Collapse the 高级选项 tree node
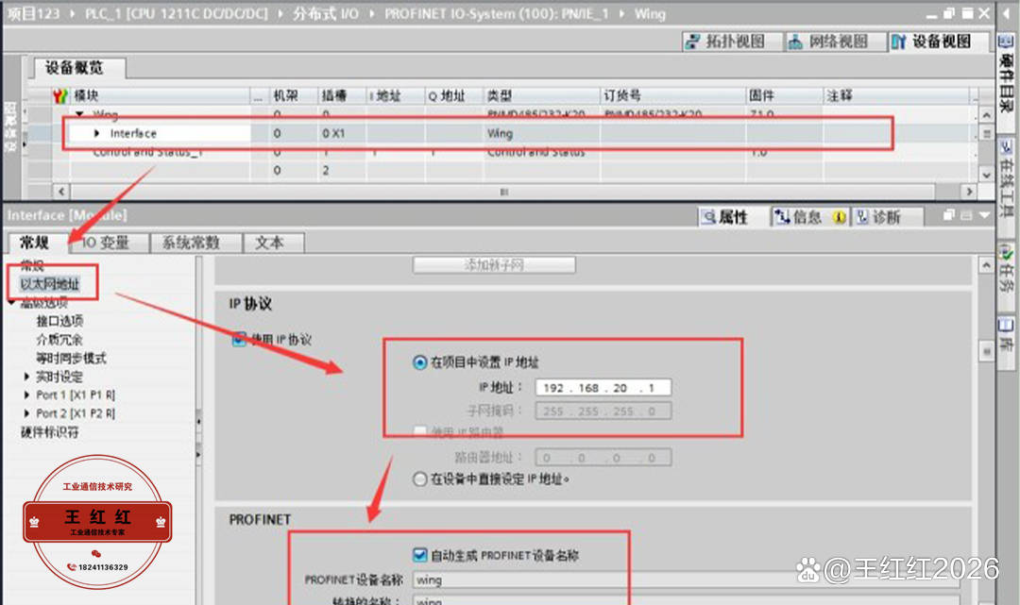 tap(11, 303)
